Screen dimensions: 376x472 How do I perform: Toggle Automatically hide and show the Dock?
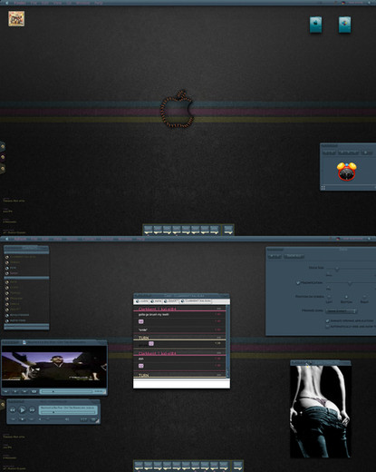pyautogui.click(x=327, y=327)
